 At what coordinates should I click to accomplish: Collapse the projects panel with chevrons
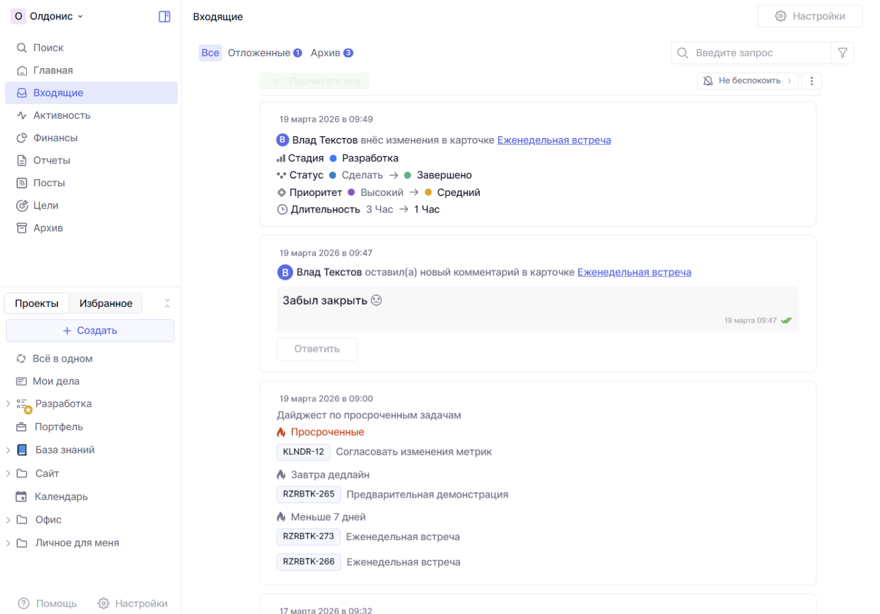[x=167, y=303]
